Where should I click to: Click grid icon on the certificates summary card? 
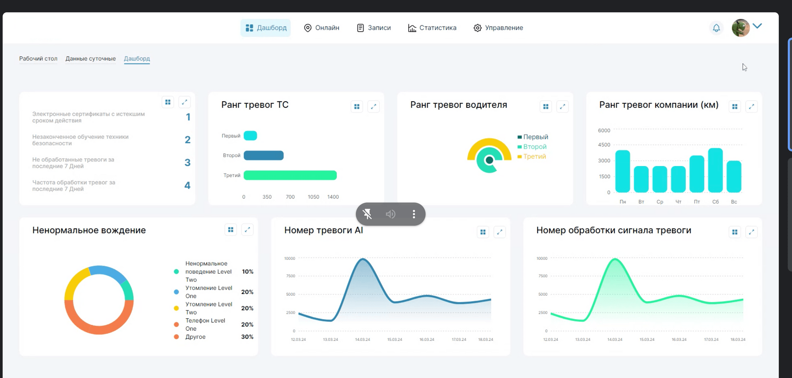tap(168, 102)
